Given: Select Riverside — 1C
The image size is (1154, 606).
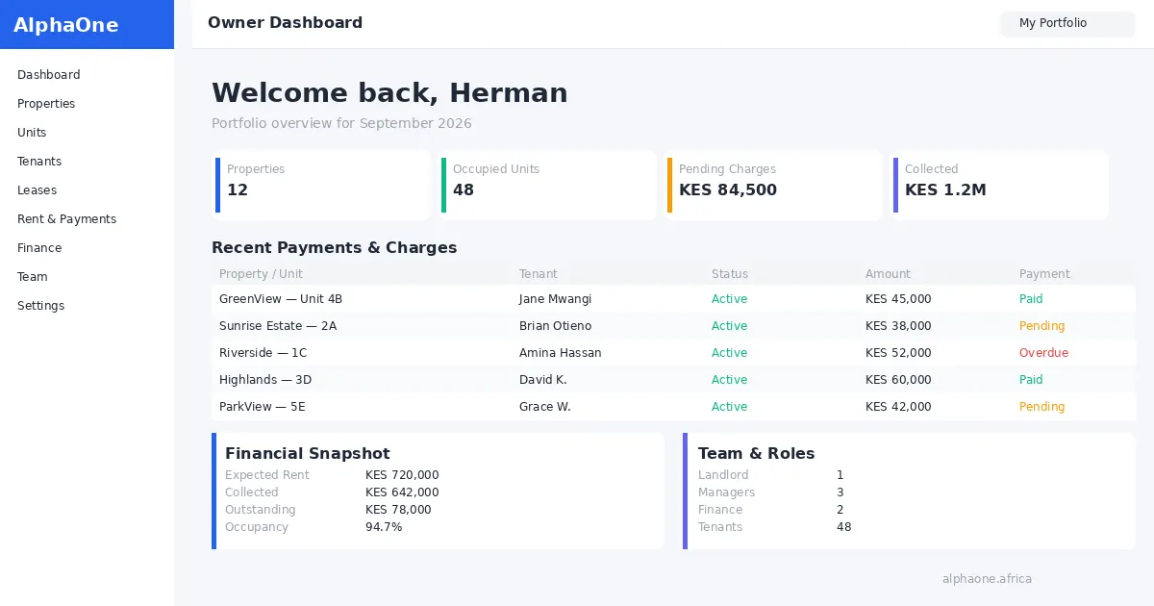Looking at the screenshot, I should click(x=263, y=353).
